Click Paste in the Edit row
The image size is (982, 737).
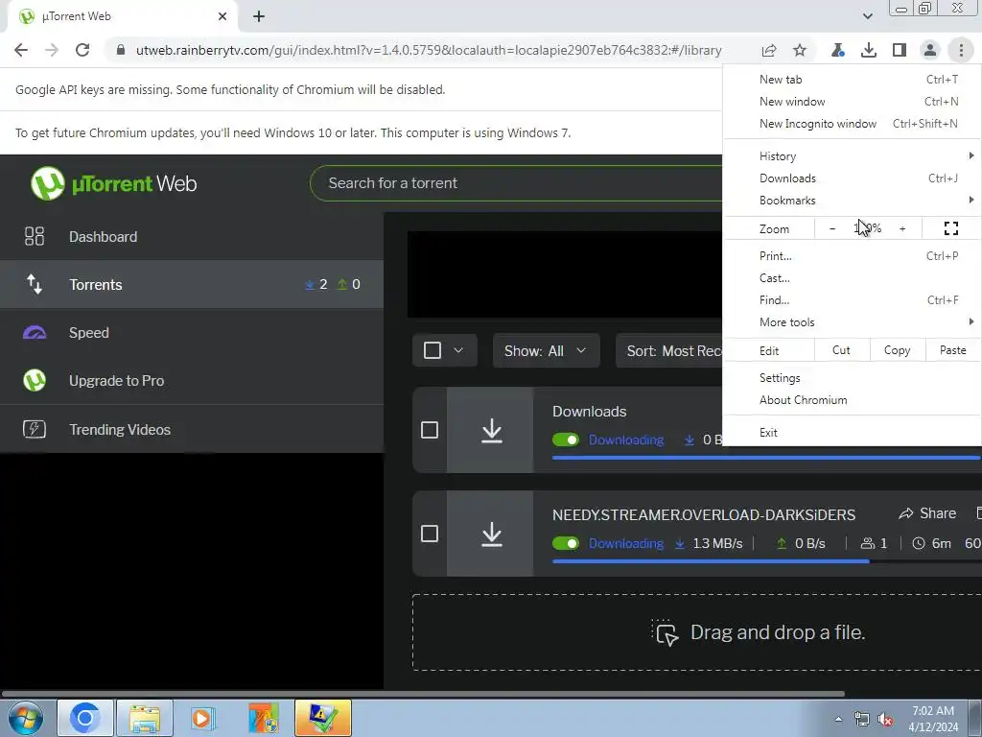[x=953, y=350]
